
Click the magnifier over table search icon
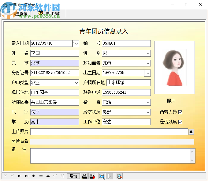point(102,176)
